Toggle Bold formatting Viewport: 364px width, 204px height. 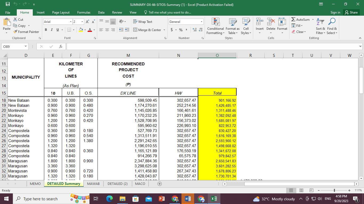[46, 30]
